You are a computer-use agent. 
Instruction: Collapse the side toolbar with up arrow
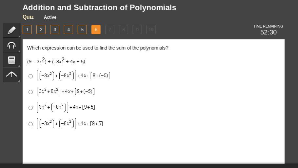[11, 75]
